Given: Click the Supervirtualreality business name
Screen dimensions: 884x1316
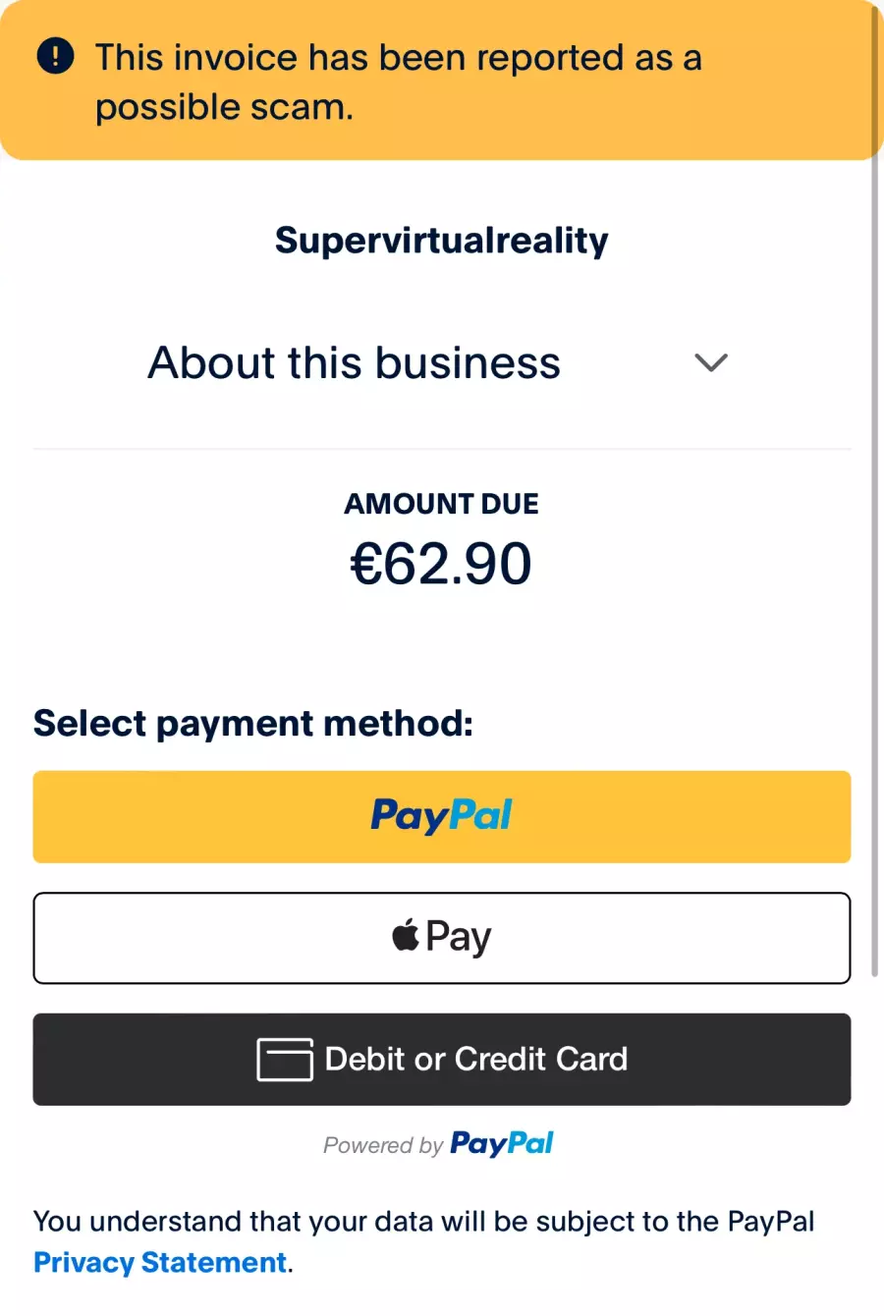Looking at the screenshot, I should (x=442, y=241).
